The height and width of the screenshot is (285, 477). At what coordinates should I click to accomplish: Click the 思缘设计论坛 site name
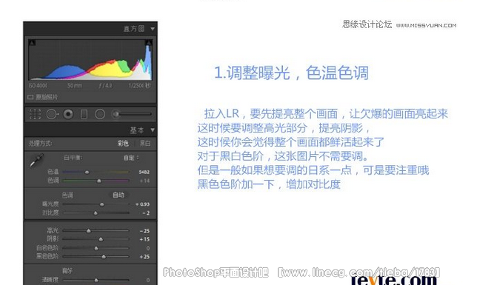point(367,24)
